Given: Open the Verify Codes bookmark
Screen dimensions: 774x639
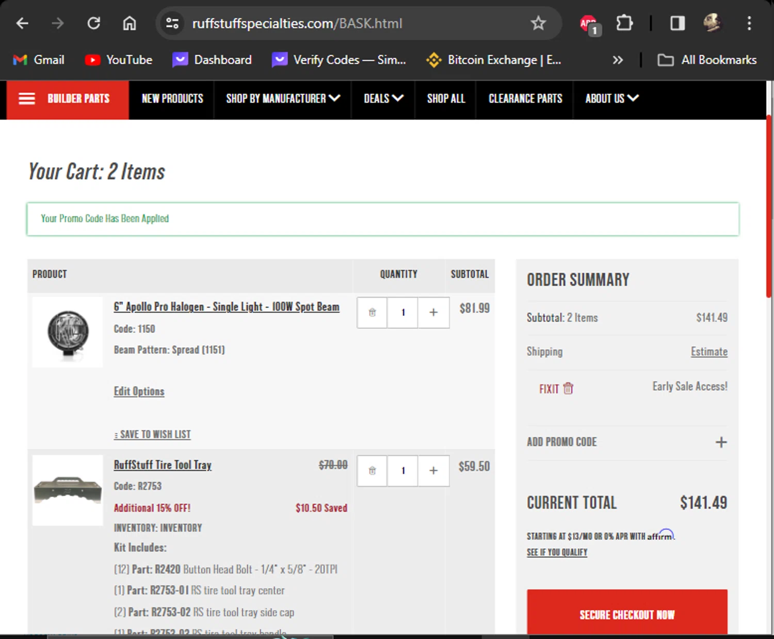Looking at the screenshot, I should pyautogui.click(x=339, y=60).
